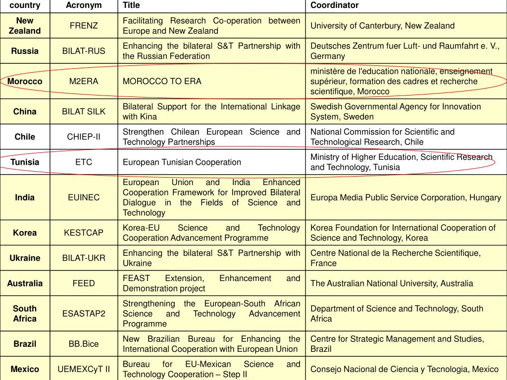This screenshot has width=507, height=380.
Task: Select the 'FEED' acronym cell
Action: 84,283
